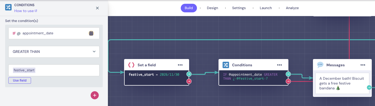Viewport: 375px width, 106px height.
Task: Close the Conditions side panel
Action: click(97, 8)
